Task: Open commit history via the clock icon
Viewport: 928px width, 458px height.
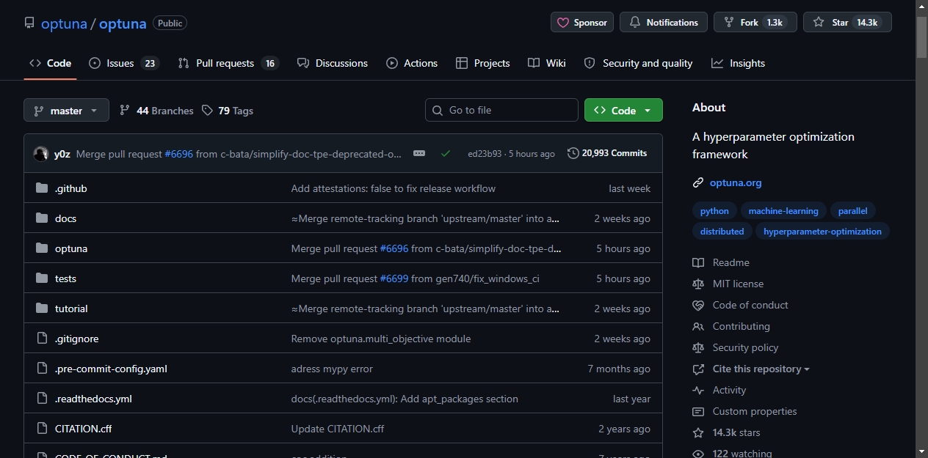Action: pyautogui.click(x=573, y=153)
